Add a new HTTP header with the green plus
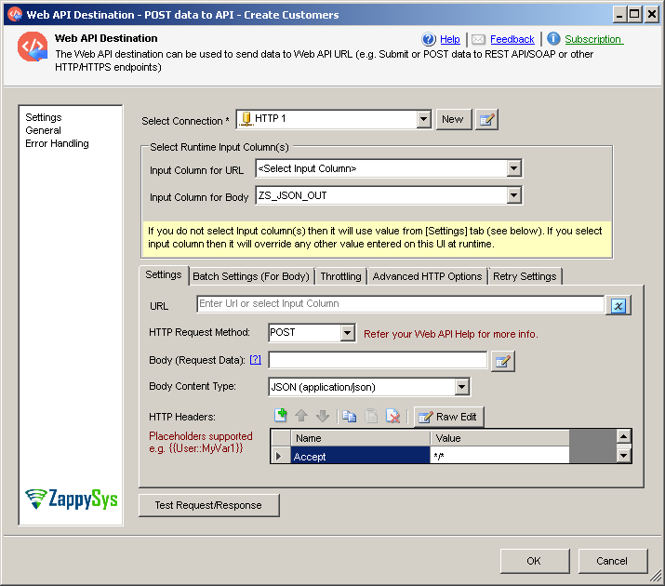The height and width of the screenshot is (586, 665). (x=281, y=416)
